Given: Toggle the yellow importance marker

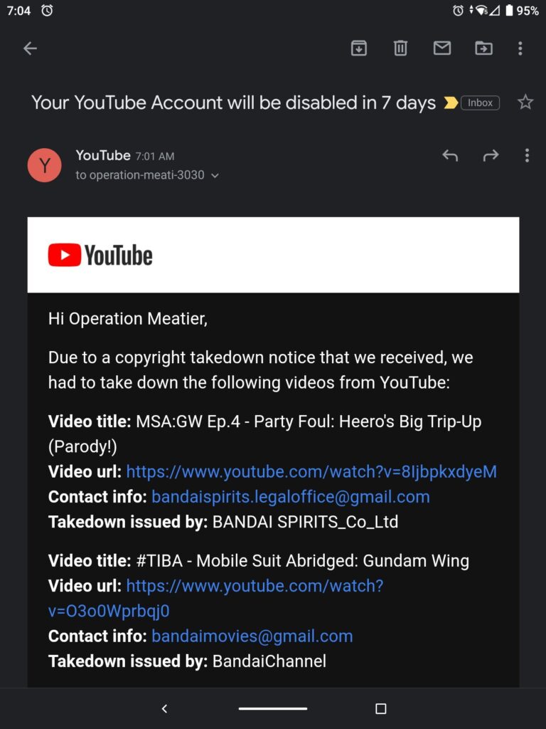Looking at the screenshot, I should click(x=450, y=103).
